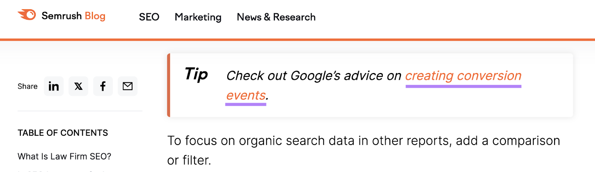The width and height of the screenshot is (595, 172).
Task: Click the orange left border of Tip box
Action: click(x=169, y=85)
